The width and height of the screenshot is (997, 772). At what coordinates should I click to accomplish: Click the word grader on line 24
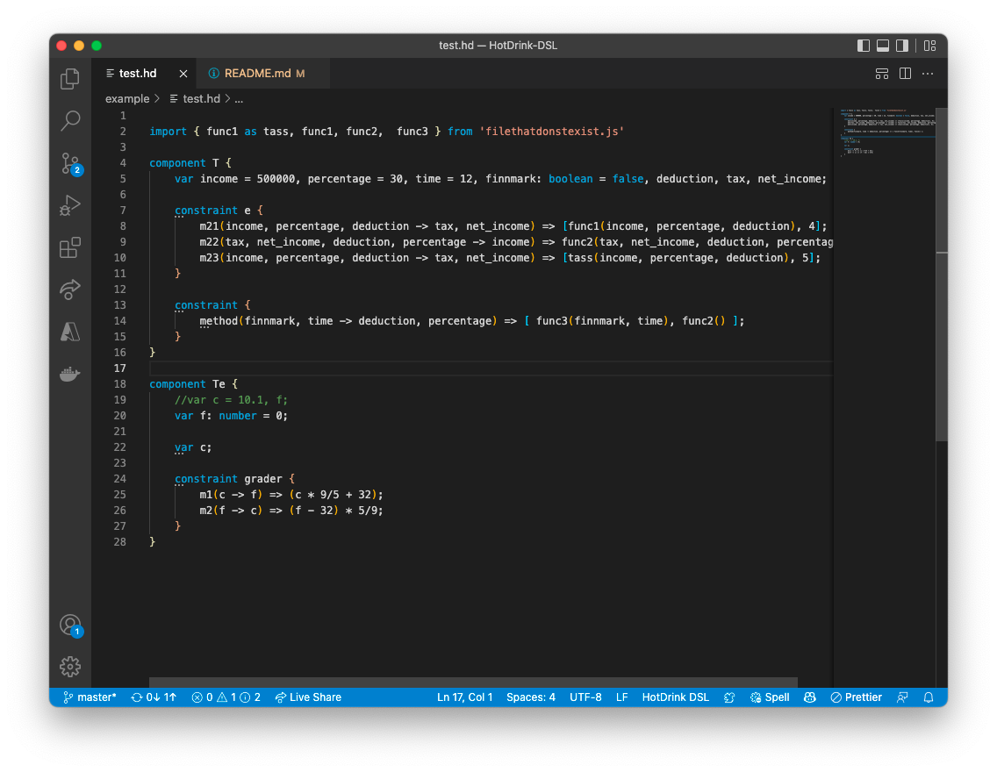click(262, 478)
